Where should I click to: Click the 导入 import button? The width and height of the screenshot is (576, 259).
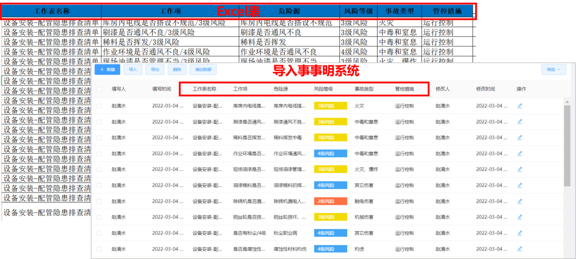133,70
